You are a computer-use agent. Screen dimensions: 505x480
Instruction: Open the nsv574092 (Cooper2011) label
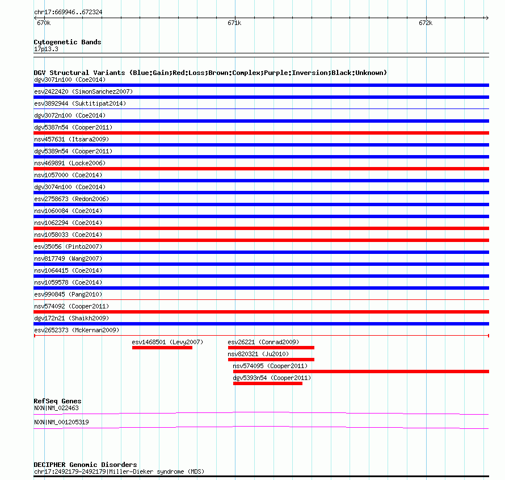pyautogui.click(x=71, y=306)
